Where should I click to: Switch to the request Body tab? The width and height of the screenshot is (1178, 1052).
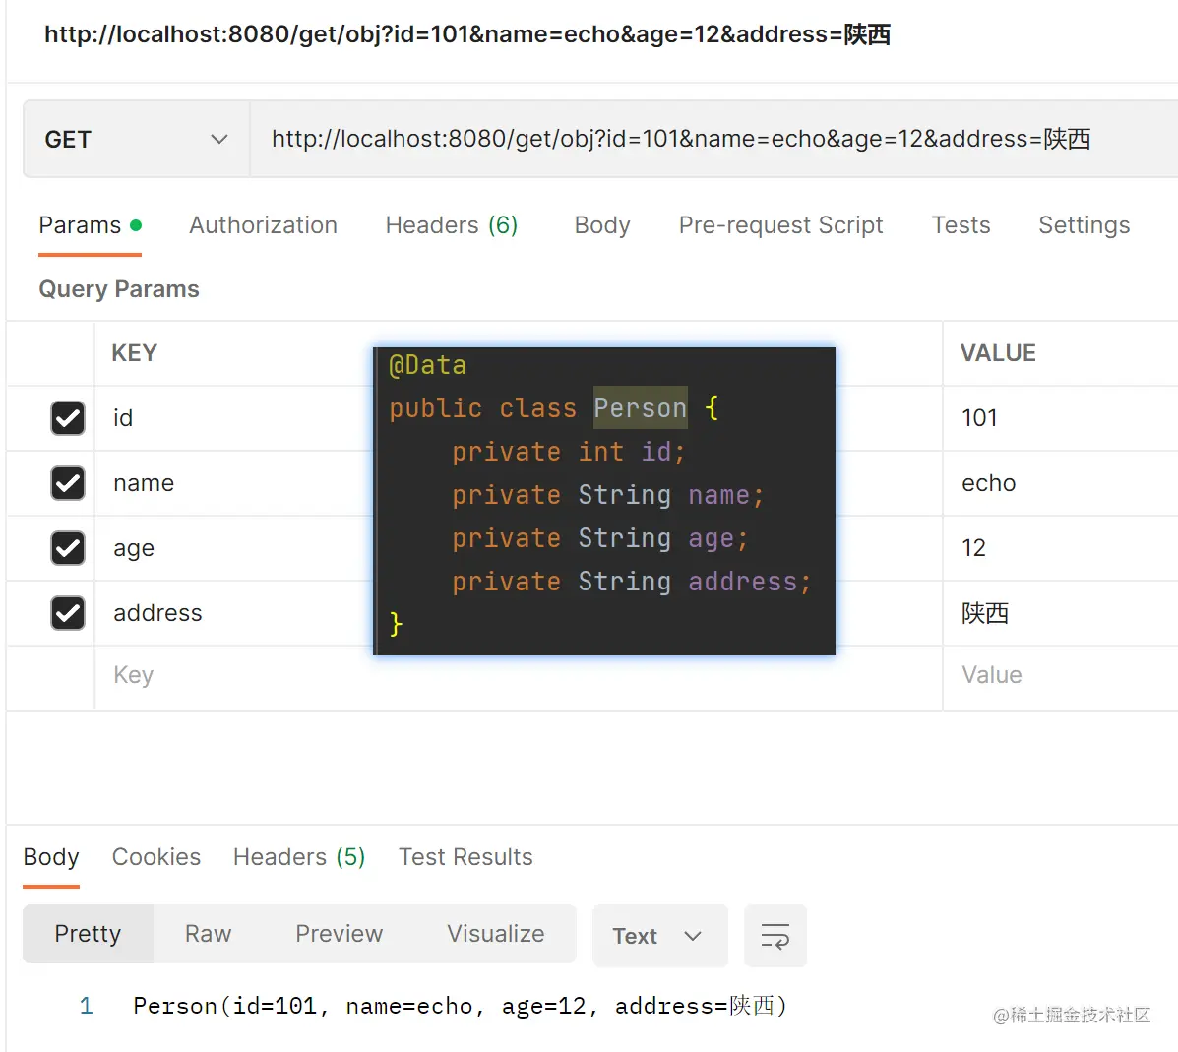pos(601,225)
